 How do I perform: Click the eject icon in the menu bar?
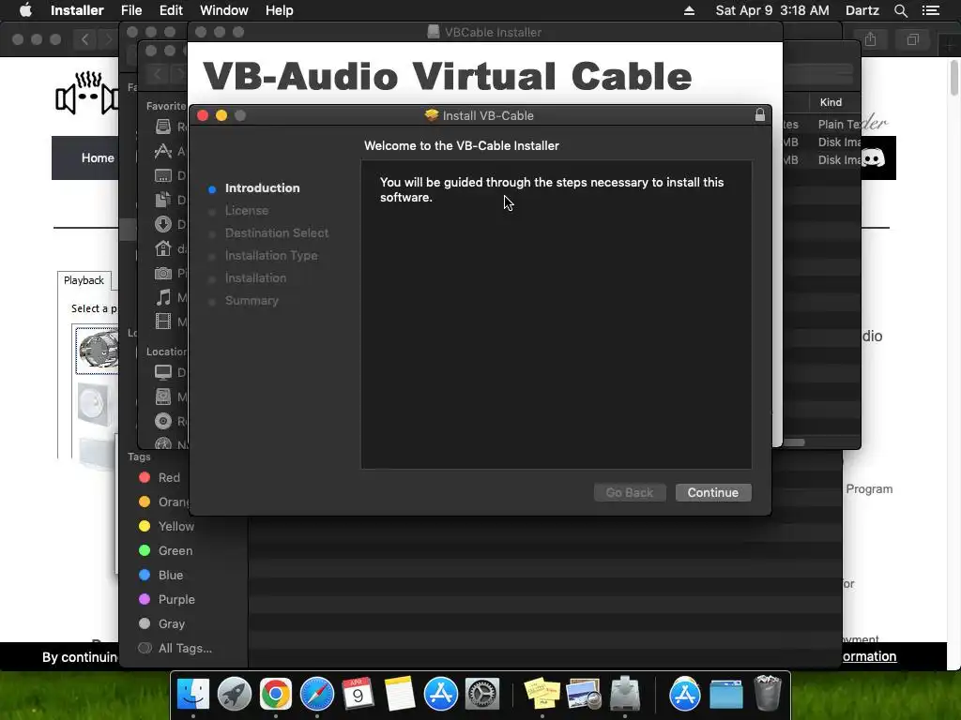pyautogui.click(x=689, y=10)
